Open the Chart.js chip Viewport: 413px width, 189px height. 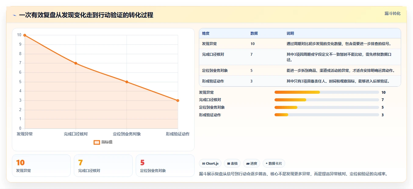click(x=210, y=163)
